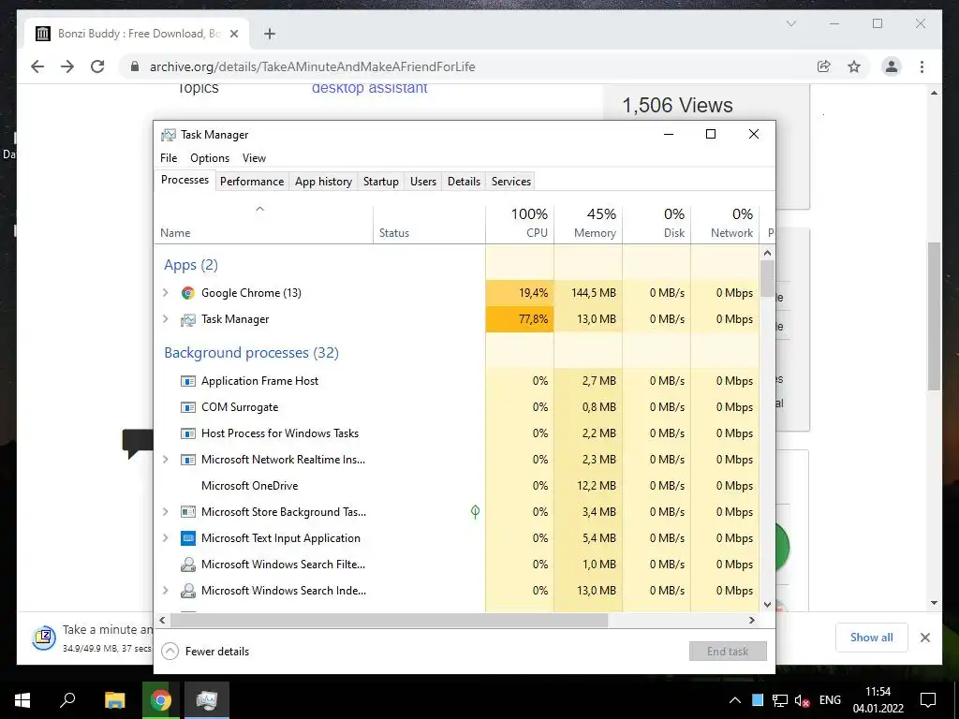Open the View menu in Task Manager
The width and height of the screenshot is (959, 719).
(x=254, y=157)
